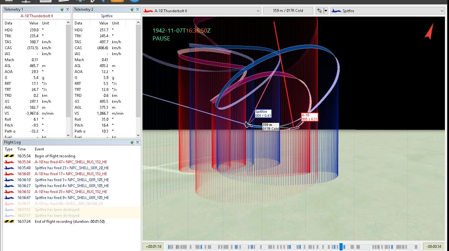Click the blue aircraft icon in the 16:35:48 row

9,168
